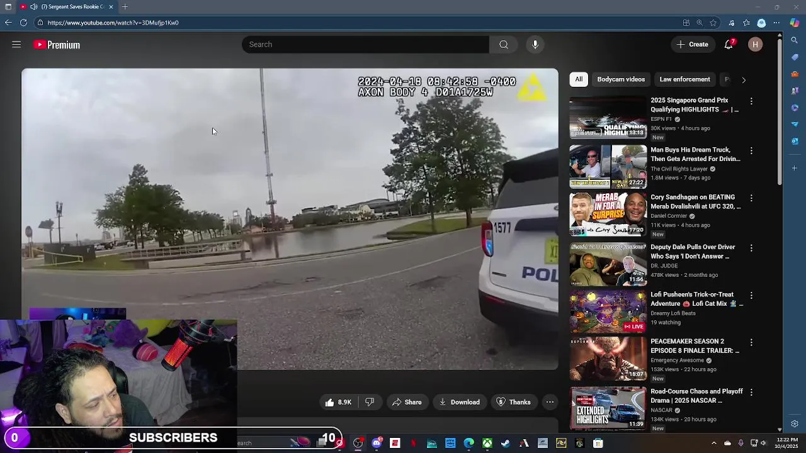Go to YouTube Premium home logo
Image resolution: width=806 pixels, height=453 pixels.
coord(57,45)
